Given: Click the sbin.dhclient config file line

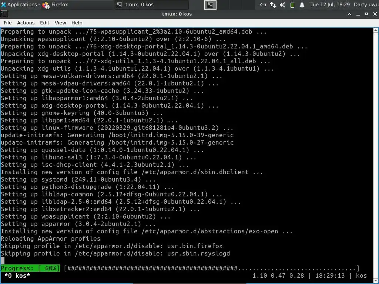Looking at the screenshot, I should click(132, 172).
